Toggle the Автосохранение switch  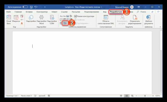25,7
